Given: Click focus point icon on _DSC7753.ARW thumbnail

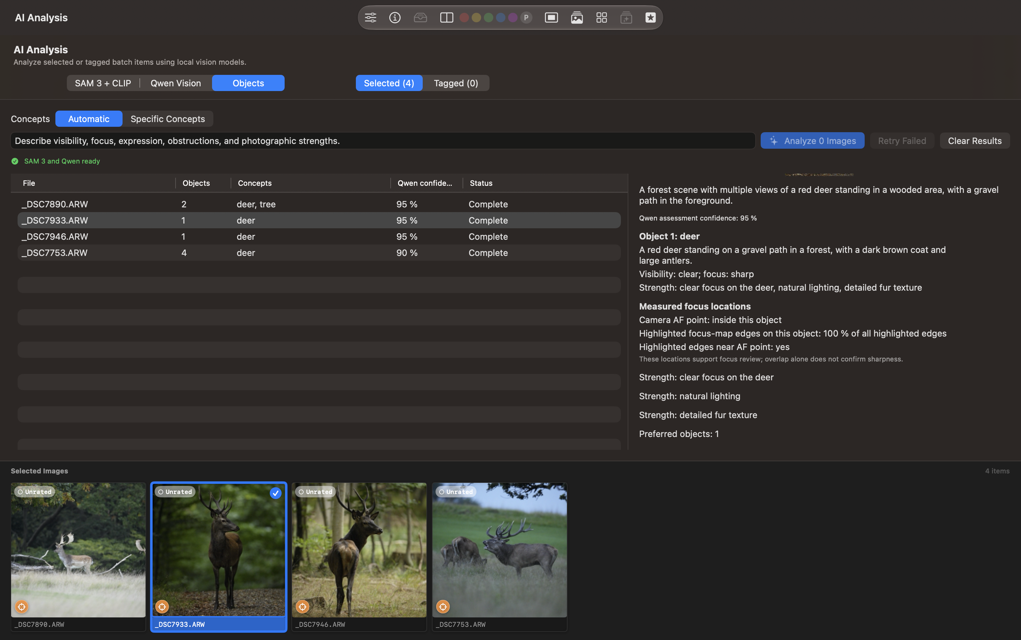Looking at the screenshot, I should tap(443, 607).
